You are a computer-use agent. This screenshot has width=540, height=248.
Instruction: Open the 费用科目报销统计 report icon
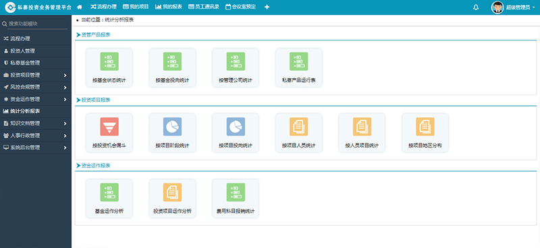pos(236,192)
